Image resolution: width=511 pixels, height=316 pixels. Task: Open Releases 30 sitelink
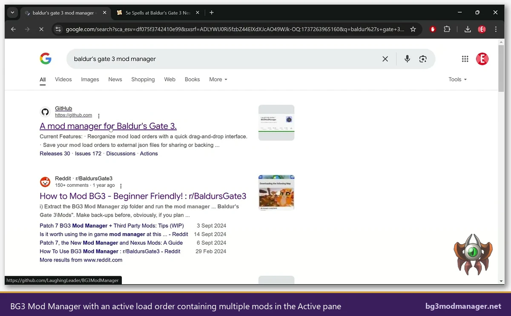55,154
